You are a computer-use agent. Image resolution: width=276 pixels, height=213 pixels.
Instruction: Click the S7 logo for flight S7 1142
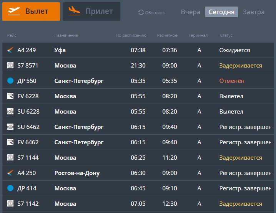[10, 203]
